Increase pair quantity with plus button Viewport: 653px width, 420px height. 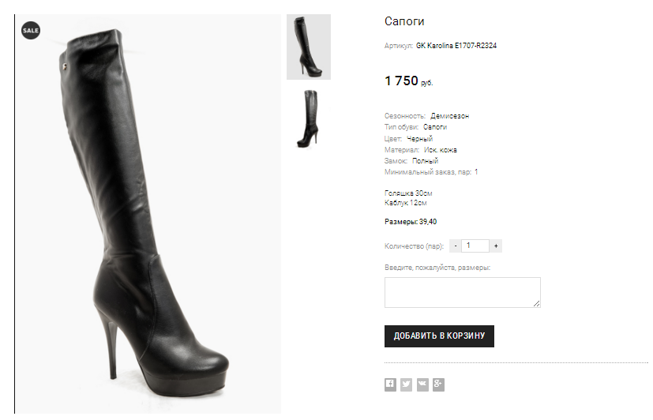click(x=496, y=246)
